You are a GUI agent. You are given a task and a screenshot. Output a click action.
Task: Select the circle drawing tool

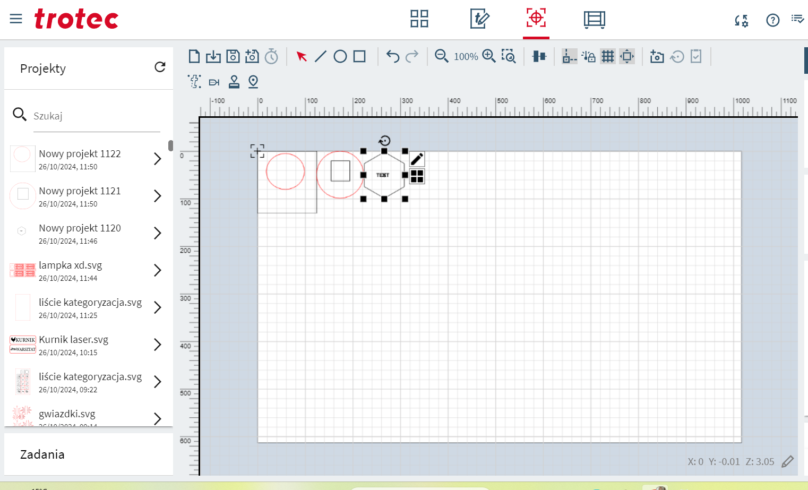point(340,56)
